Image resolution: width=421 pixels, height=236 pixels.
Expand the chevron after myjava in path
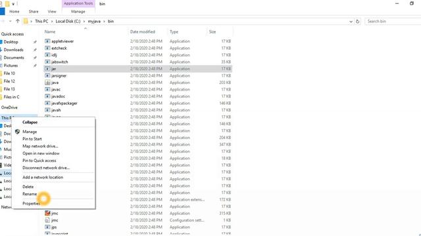coord(104,21)
